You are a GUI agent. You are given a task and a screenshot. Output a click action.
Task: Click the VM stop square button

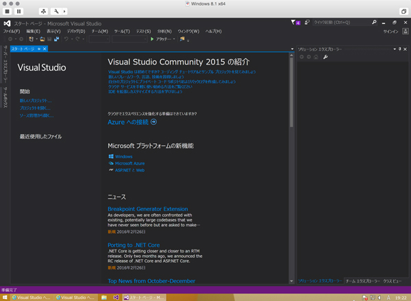coord(8,11)
